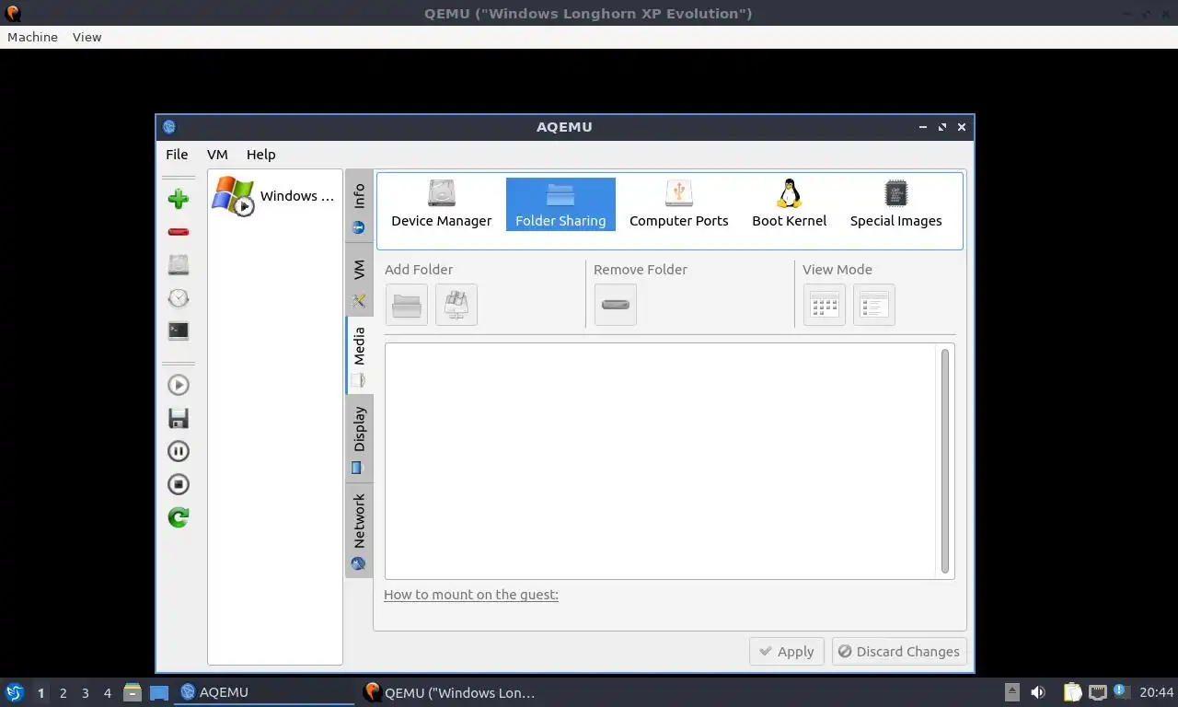Select the Windows VM in the list
Viewport: 1178px width, 707px height.
coord(274,195)
